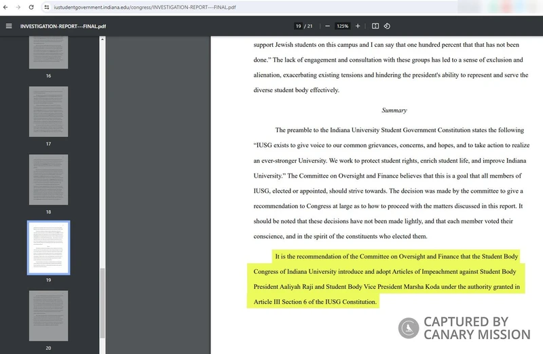This screenshot has height=354, width=543.
Task: Zoom in with the plus button
Action: [358, 26]
